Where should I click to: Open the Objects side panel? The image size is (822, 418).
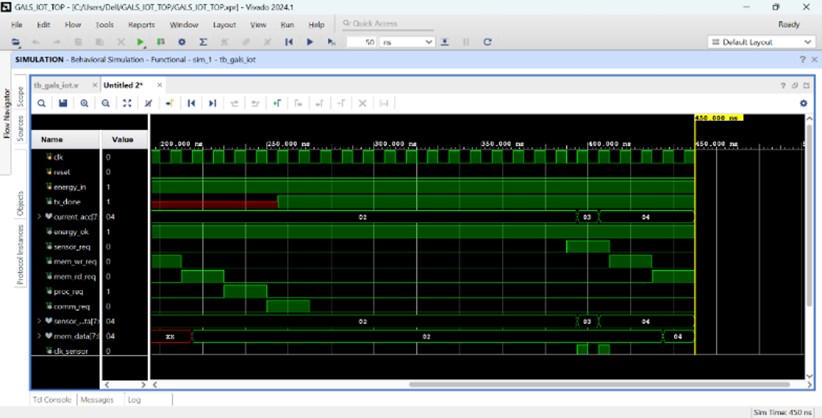tap(20, 203)
